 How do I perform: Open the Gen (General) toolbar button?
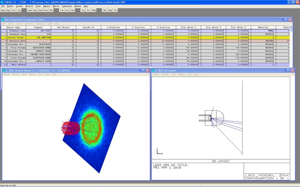[40, 10]
